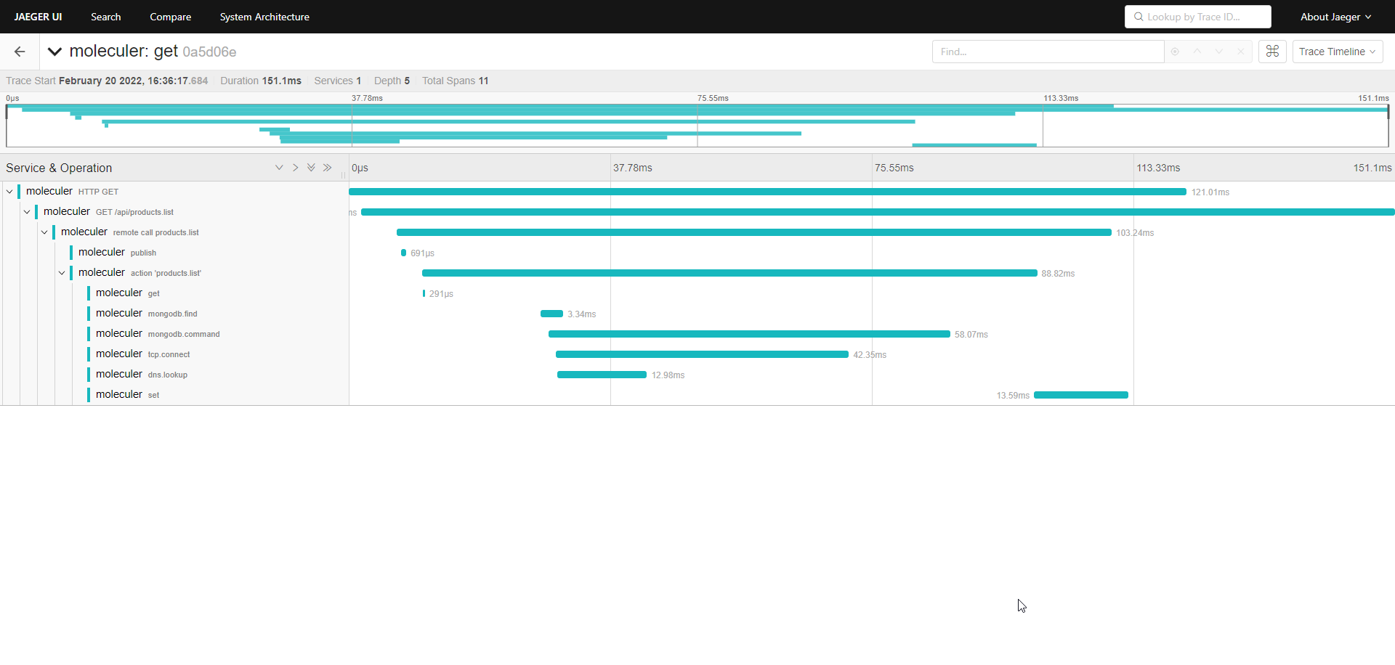Clear the find search with X icon

click(x=1241, y=52)
